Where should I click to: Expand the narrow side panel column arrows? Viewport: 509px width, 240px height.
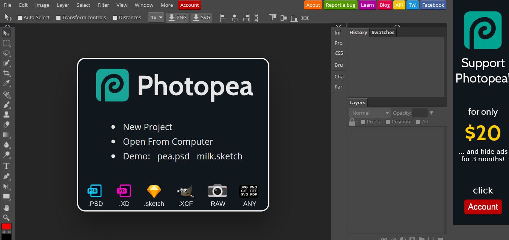338,25
